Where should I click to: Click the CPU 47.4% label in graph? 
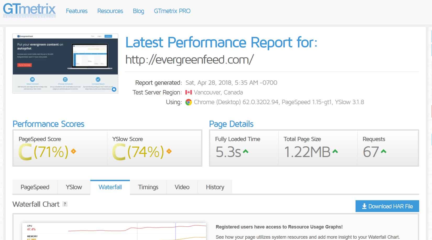pyautogui.click(x=31, y=228)
